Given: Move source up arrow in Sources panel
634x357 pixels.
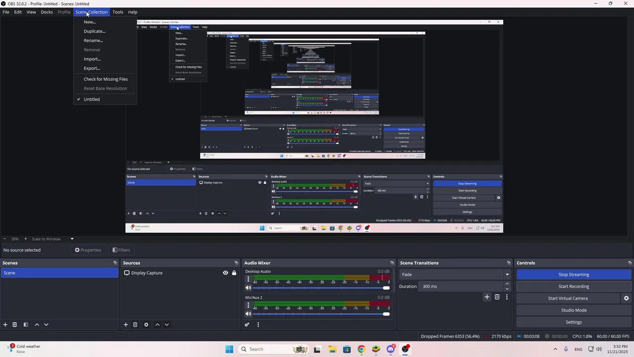Looking at the screenshot, I should (158, 325).
